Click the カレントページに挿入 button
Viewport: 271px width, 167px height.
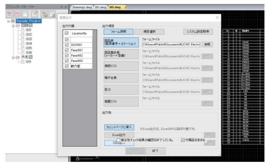click(119, 127)
